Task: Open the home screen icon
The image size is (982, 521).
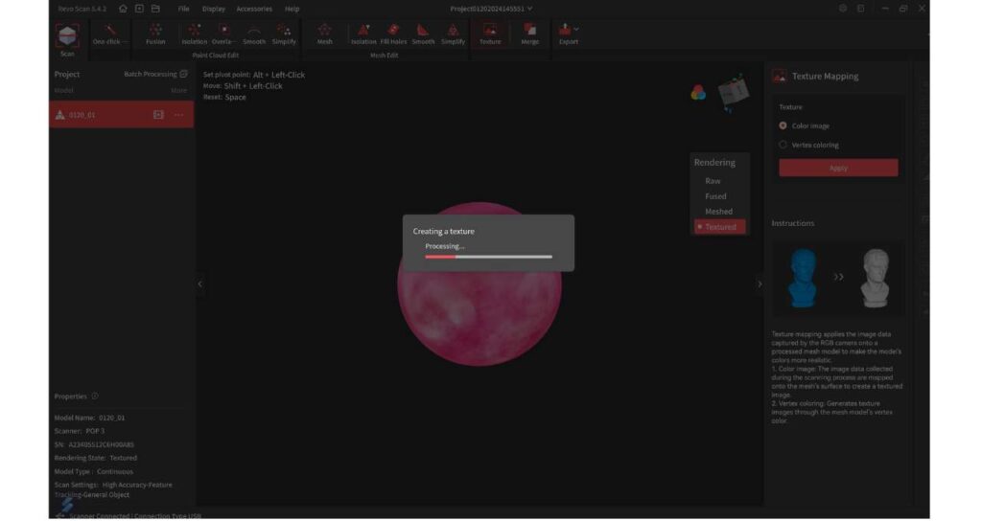Action: click(x=123, y=9)
